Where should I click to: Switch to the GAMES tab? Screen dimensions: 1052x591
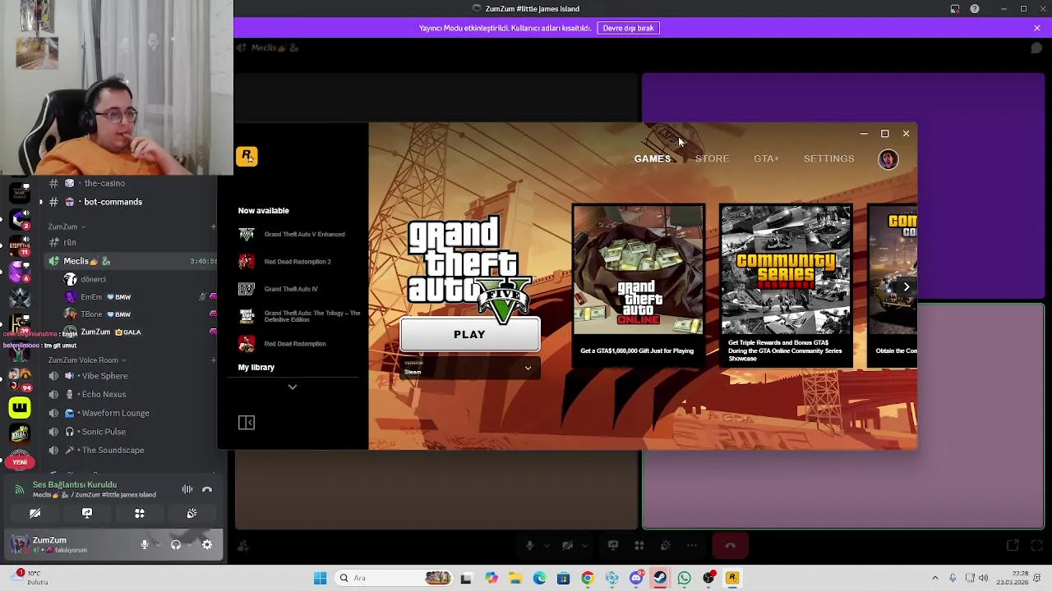pos(652,158)
